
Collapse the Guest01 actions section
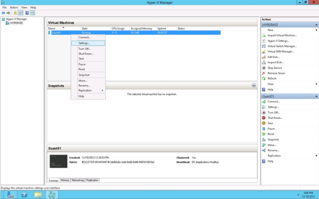coord(317,96)
